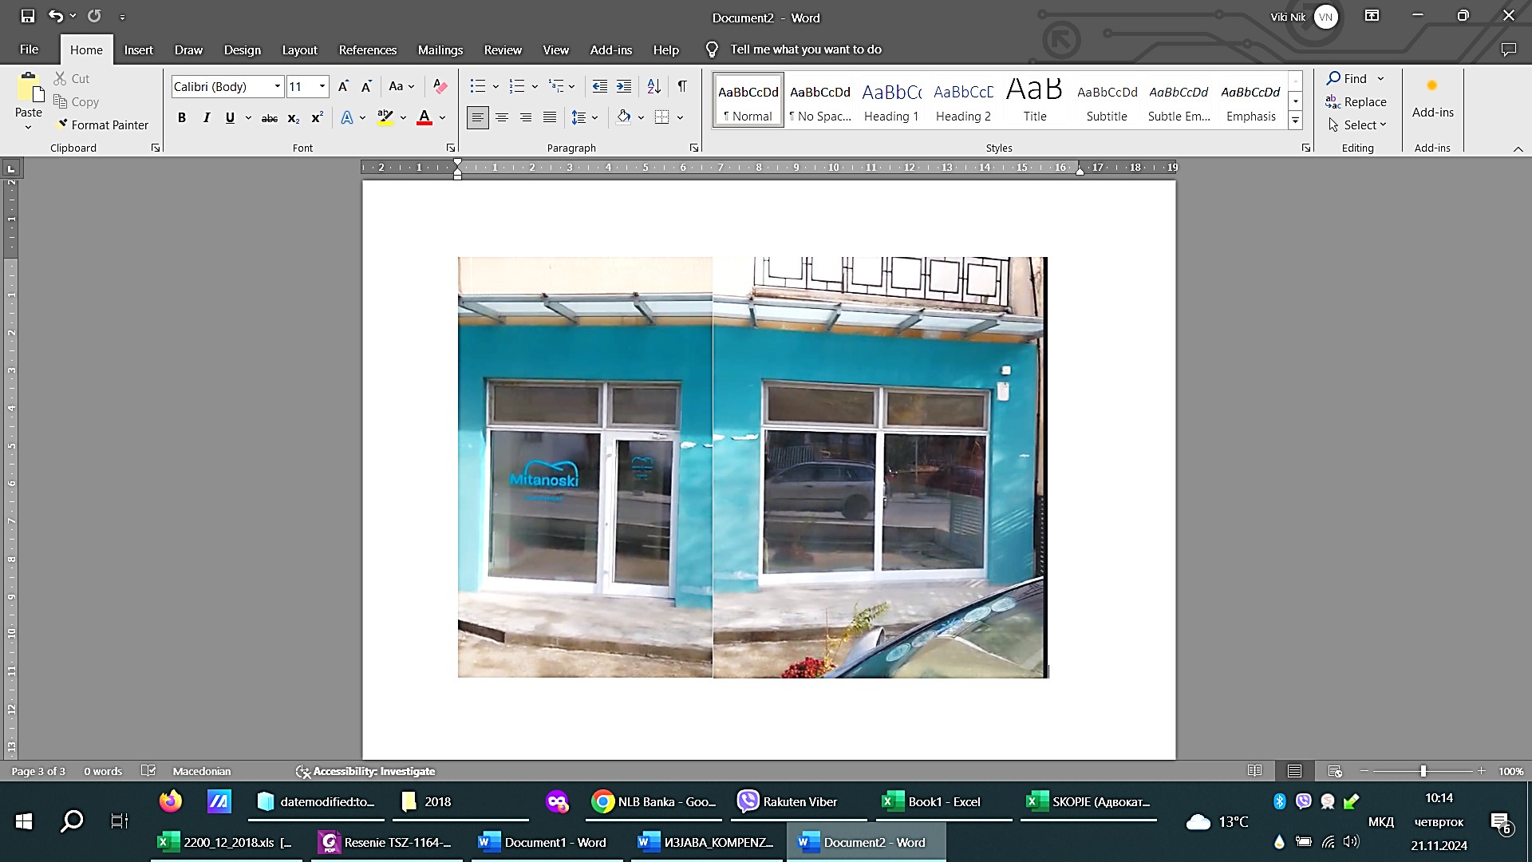
Task: Toggle Bold formatting
Action: click(182, 118)
